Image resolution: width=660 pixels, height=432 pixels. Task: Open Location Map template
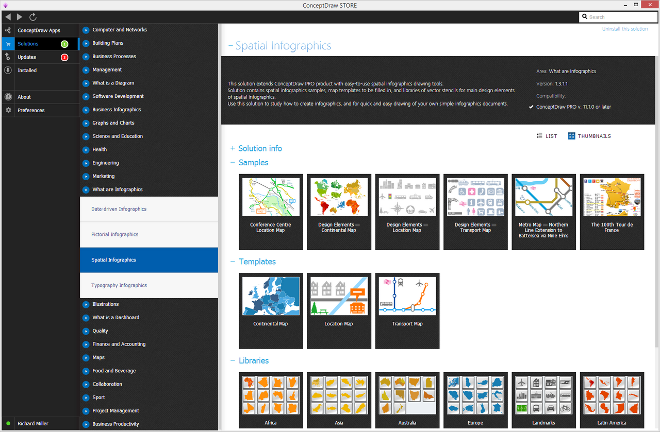(x=339, y=310)
